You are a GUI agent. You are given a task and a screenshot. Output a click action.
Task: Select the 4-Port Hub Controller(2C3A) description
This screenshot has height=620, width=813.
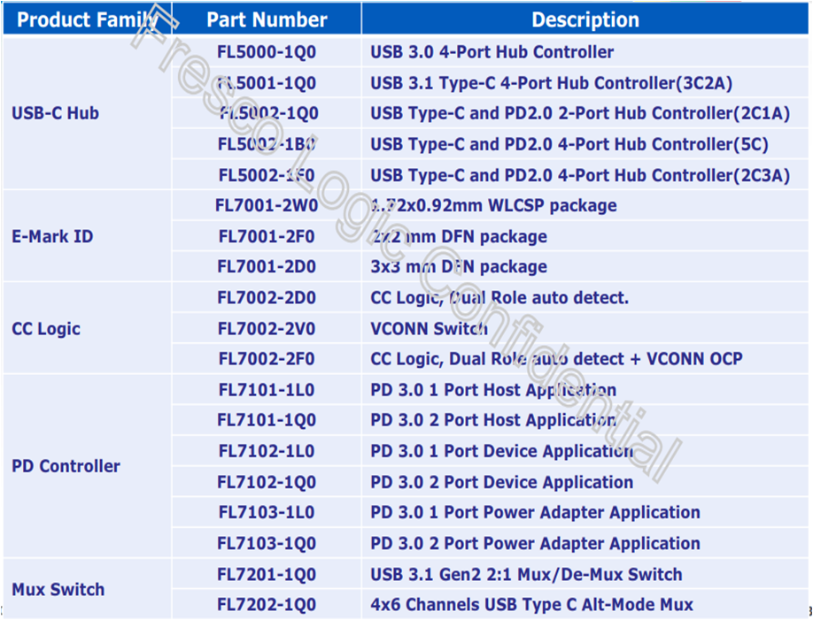coord(580,175)
